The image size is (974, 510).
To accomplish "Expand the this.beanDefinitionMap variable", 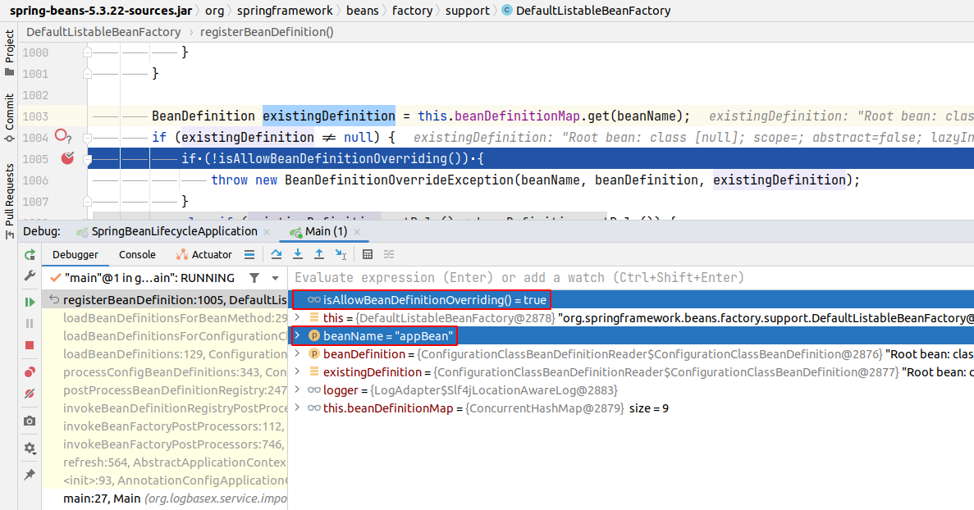I will pos(298,408).
